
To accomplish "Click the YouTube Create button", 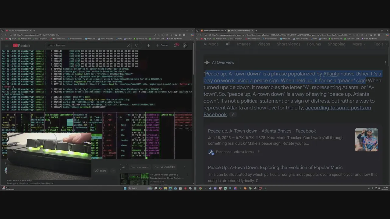I will click(162, 45).
